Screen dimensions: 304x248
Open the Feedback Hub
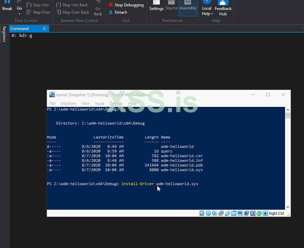point(223,8)
